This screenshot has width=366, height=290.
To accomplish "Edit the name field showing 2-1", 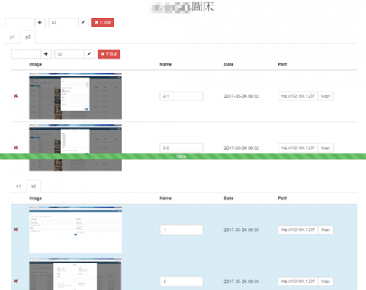I will pyautogui.click(x=181, y=96).
